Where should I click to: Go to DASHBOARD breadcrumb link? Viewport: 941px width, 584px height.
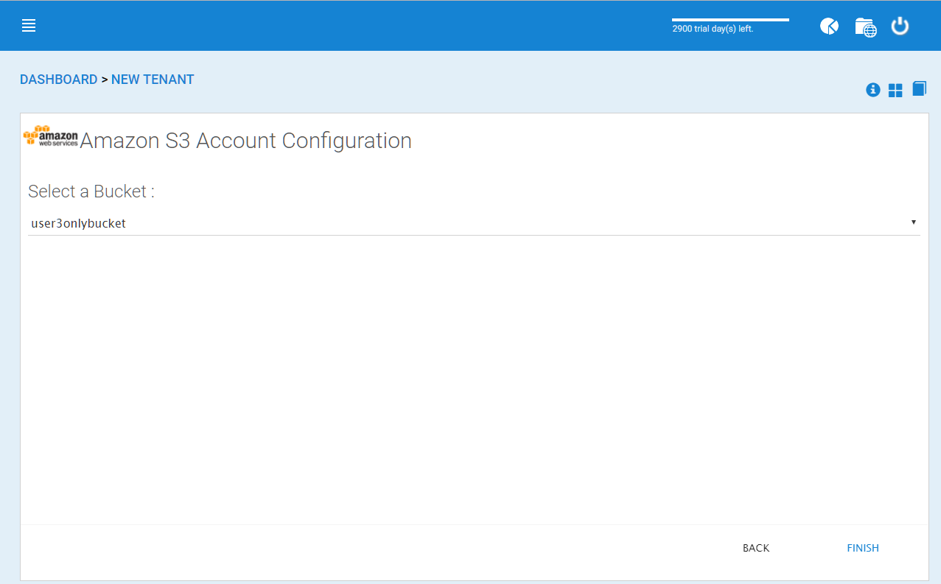click(x=59, y=80)
